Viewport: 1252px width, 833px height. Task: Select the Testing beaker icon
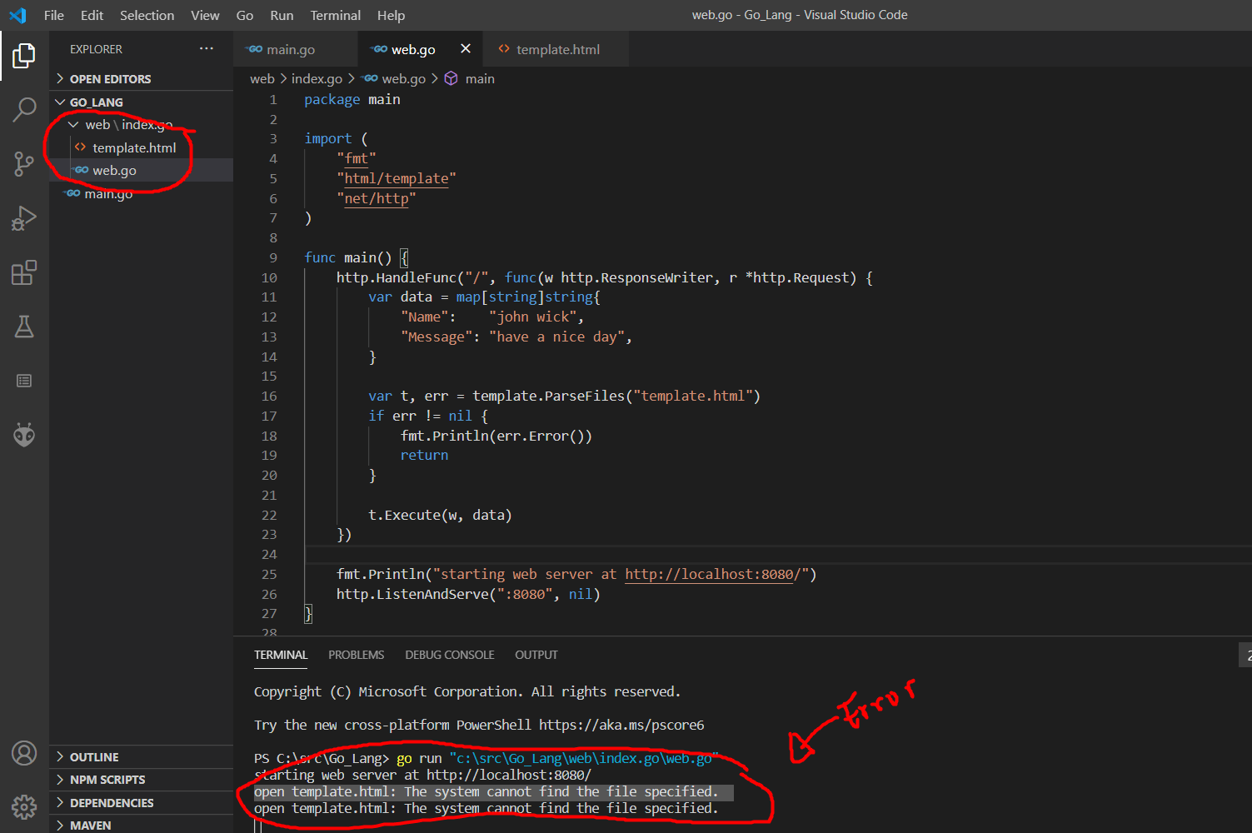point(24,326)
